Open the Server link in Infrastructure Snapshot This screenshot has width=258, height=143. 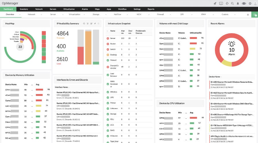113,38
